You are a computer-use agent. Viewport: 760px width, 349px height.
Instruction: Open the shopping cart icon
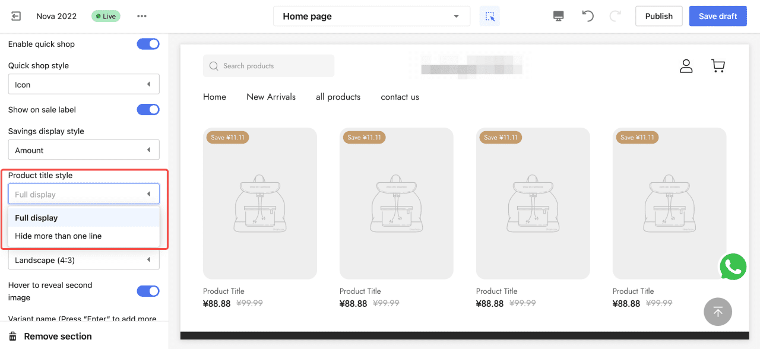click(718, 66)
